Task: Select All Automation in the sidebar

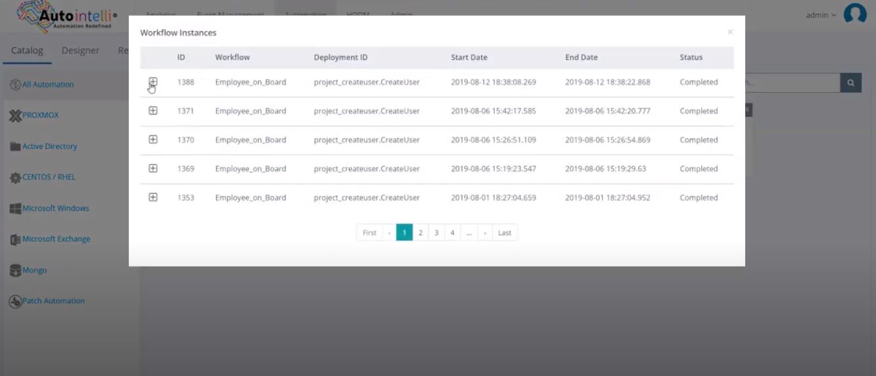Action: (x=48, y=84)
